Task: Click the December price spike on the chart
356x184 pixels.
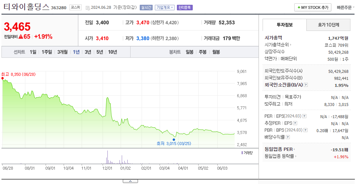Action: coord(107,98)
